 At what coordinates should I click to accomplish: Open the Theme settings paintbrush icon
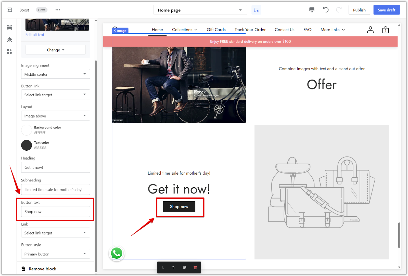[9, 40]
